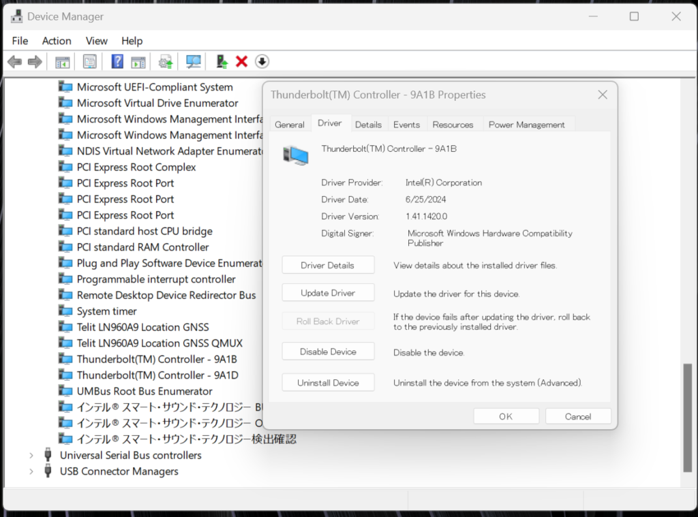The height and width of the screenshot is (517, 698).
Task: Select Thunderbolt(TM) Controller - 9A1D in tree
Action: (157, 375)
